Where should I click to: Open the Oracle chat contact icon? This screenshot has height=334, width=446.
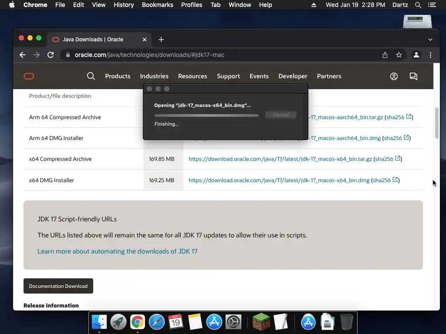click(x=413, y=76)
